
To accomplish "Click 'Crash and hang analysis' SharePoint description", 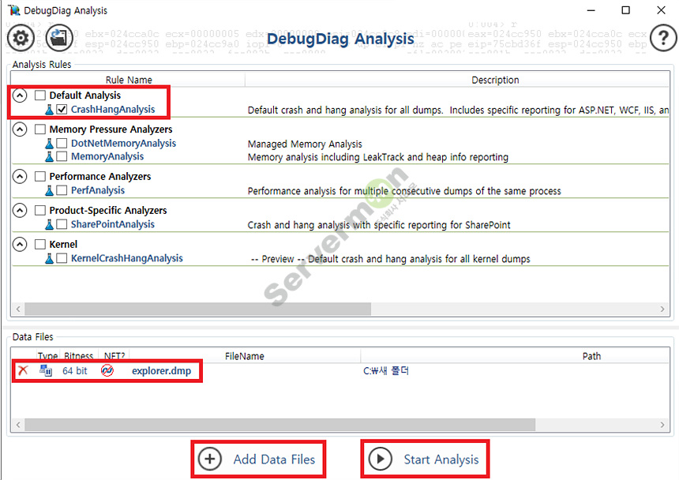I will click(379, 225).
